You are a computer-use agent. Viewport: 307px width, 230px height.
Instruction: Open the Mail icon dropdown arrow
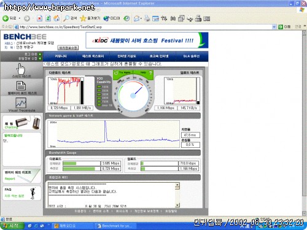tap(141, 18)
